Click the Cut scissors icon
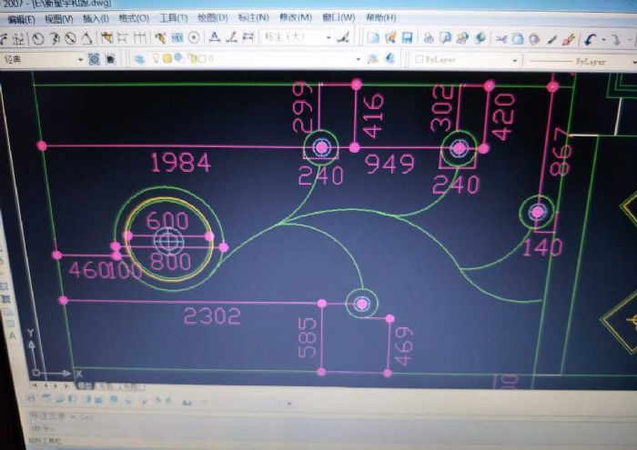 click(500, 39)
